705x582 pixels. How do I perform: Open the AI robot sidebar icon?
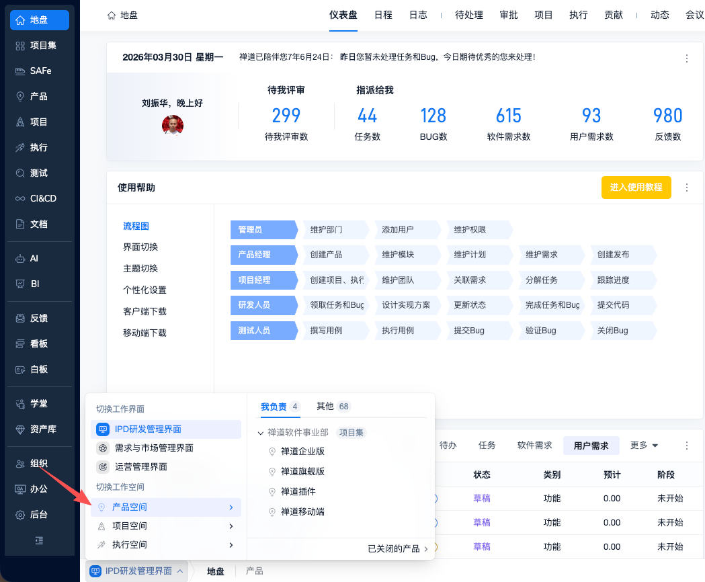(20, 259)
